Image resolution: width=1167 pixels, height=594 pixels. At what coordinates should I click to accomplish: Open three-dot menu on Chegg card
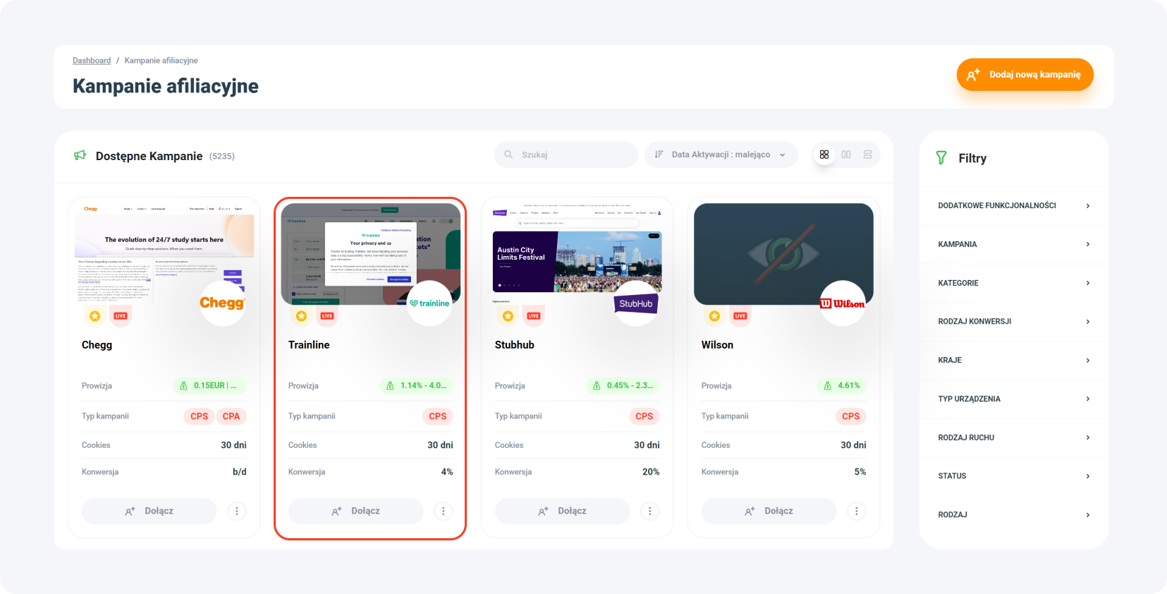pos(237,511)
